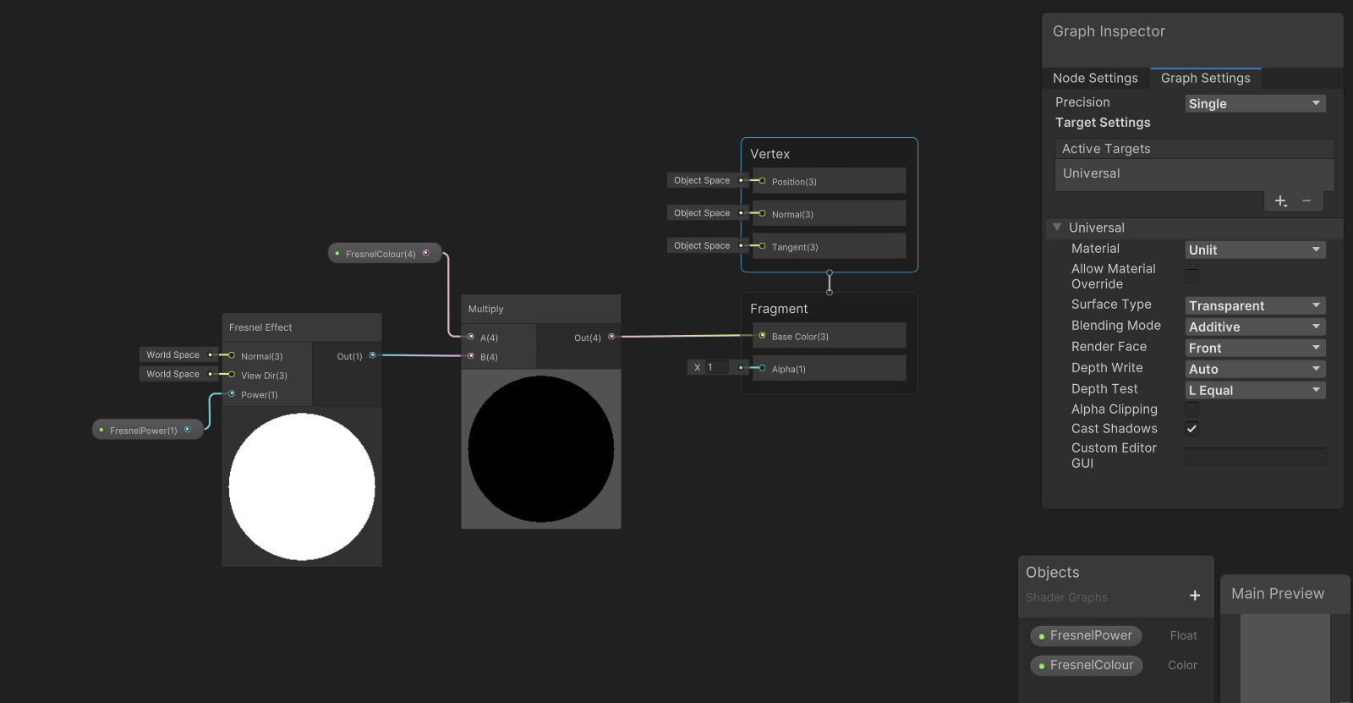Open Render Face dropdown showing Front
The width and height of the screenshot is (1353, 703).
click(1255, 348)
